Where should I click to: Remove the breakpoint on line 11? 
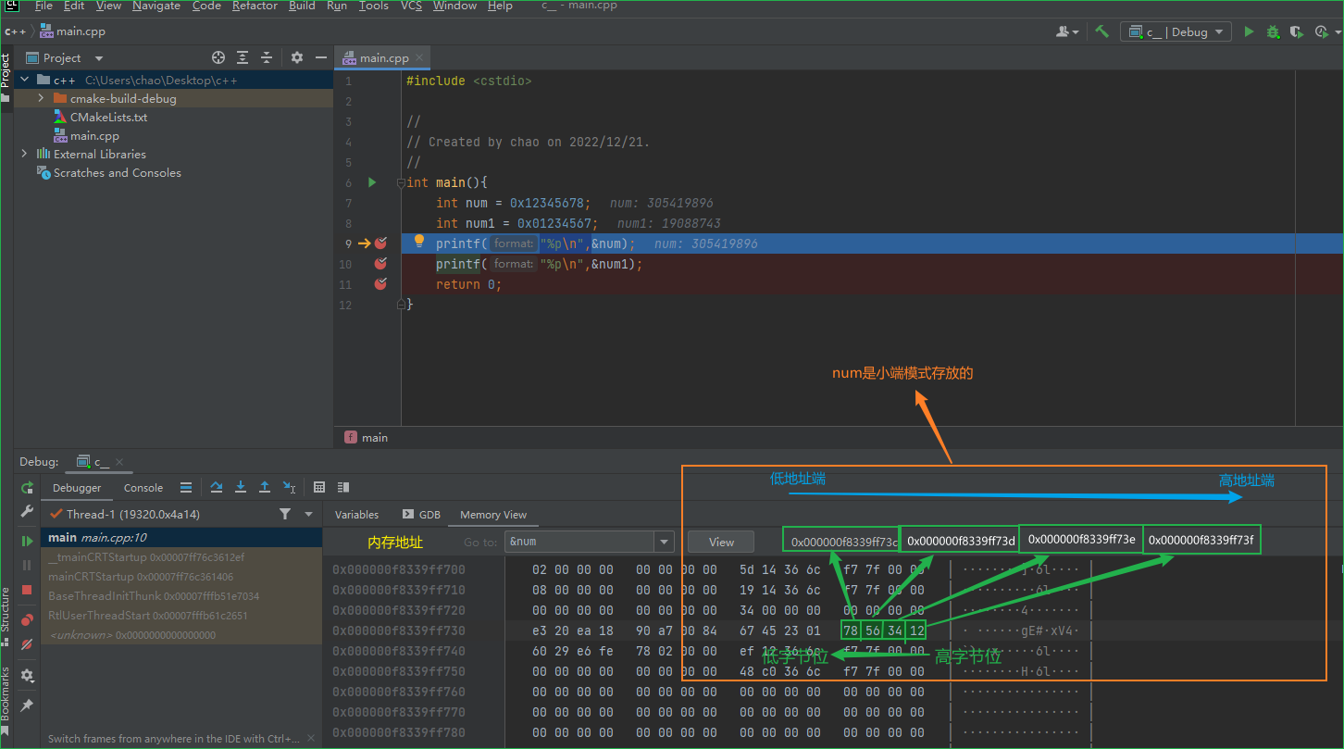coord(380,284)
